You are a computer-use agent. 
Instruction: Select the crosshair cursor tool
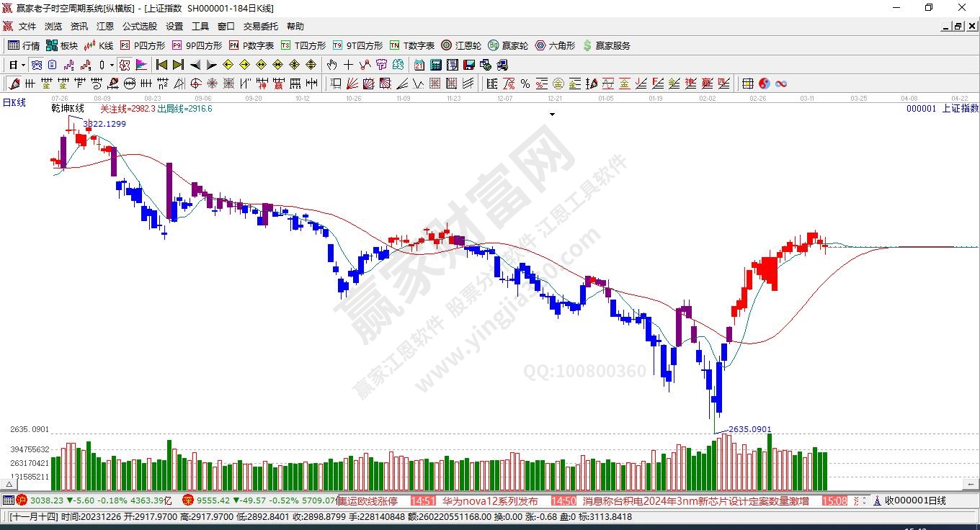(x=349, y=65)
